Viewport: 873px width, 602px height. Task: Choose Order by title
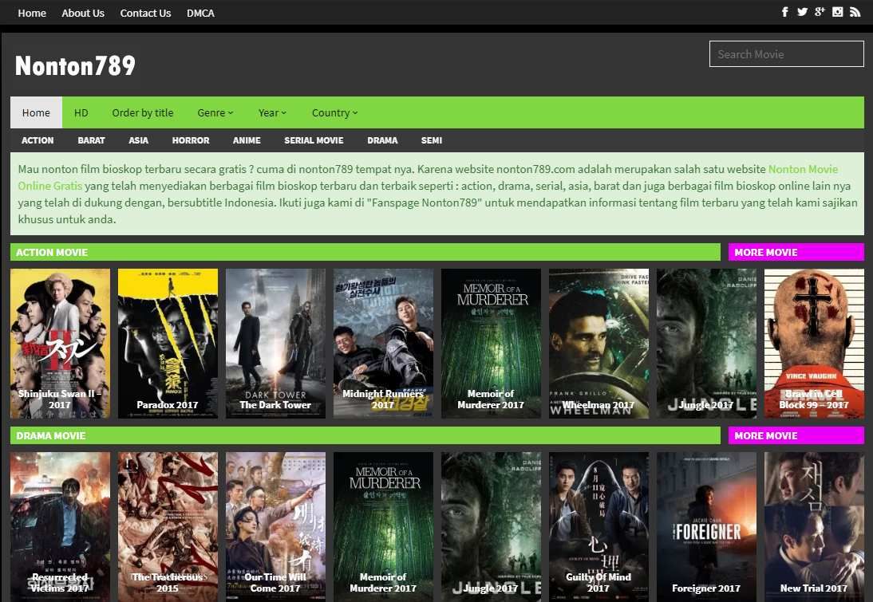click(x=143, y=112)
